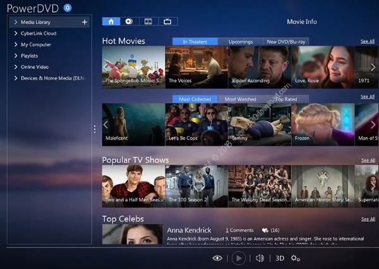Image resolution: width=379 pixels, height=269 pixels.
Task: Click the heart likes icon for Anna Kendrick
Action: click(x=265, y=230)
